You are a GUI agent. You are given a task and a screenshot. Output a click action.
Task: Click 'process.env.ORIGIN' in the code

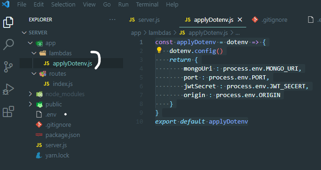click(x=248, y=95)
